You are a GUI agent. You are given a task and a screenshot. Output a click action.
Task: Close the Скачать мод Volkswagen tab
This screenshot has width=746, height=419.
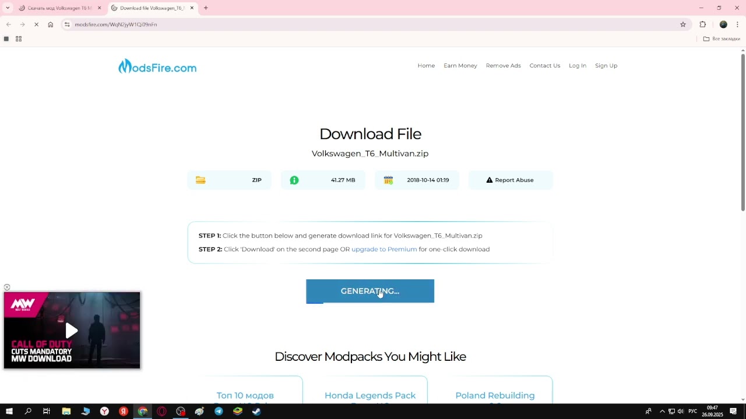pos(99,8)
